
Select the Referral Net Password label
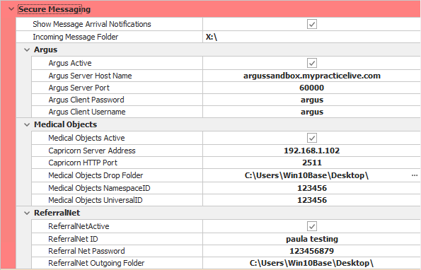[86, 251]
